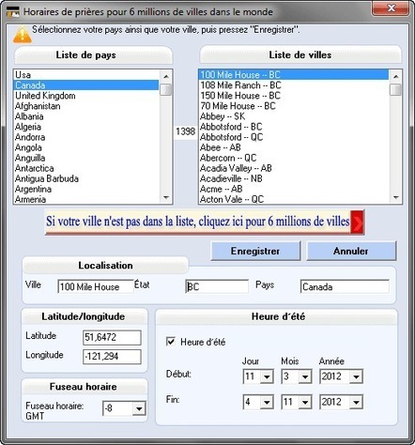Select Canada in the country list

[x=86, y=85]
